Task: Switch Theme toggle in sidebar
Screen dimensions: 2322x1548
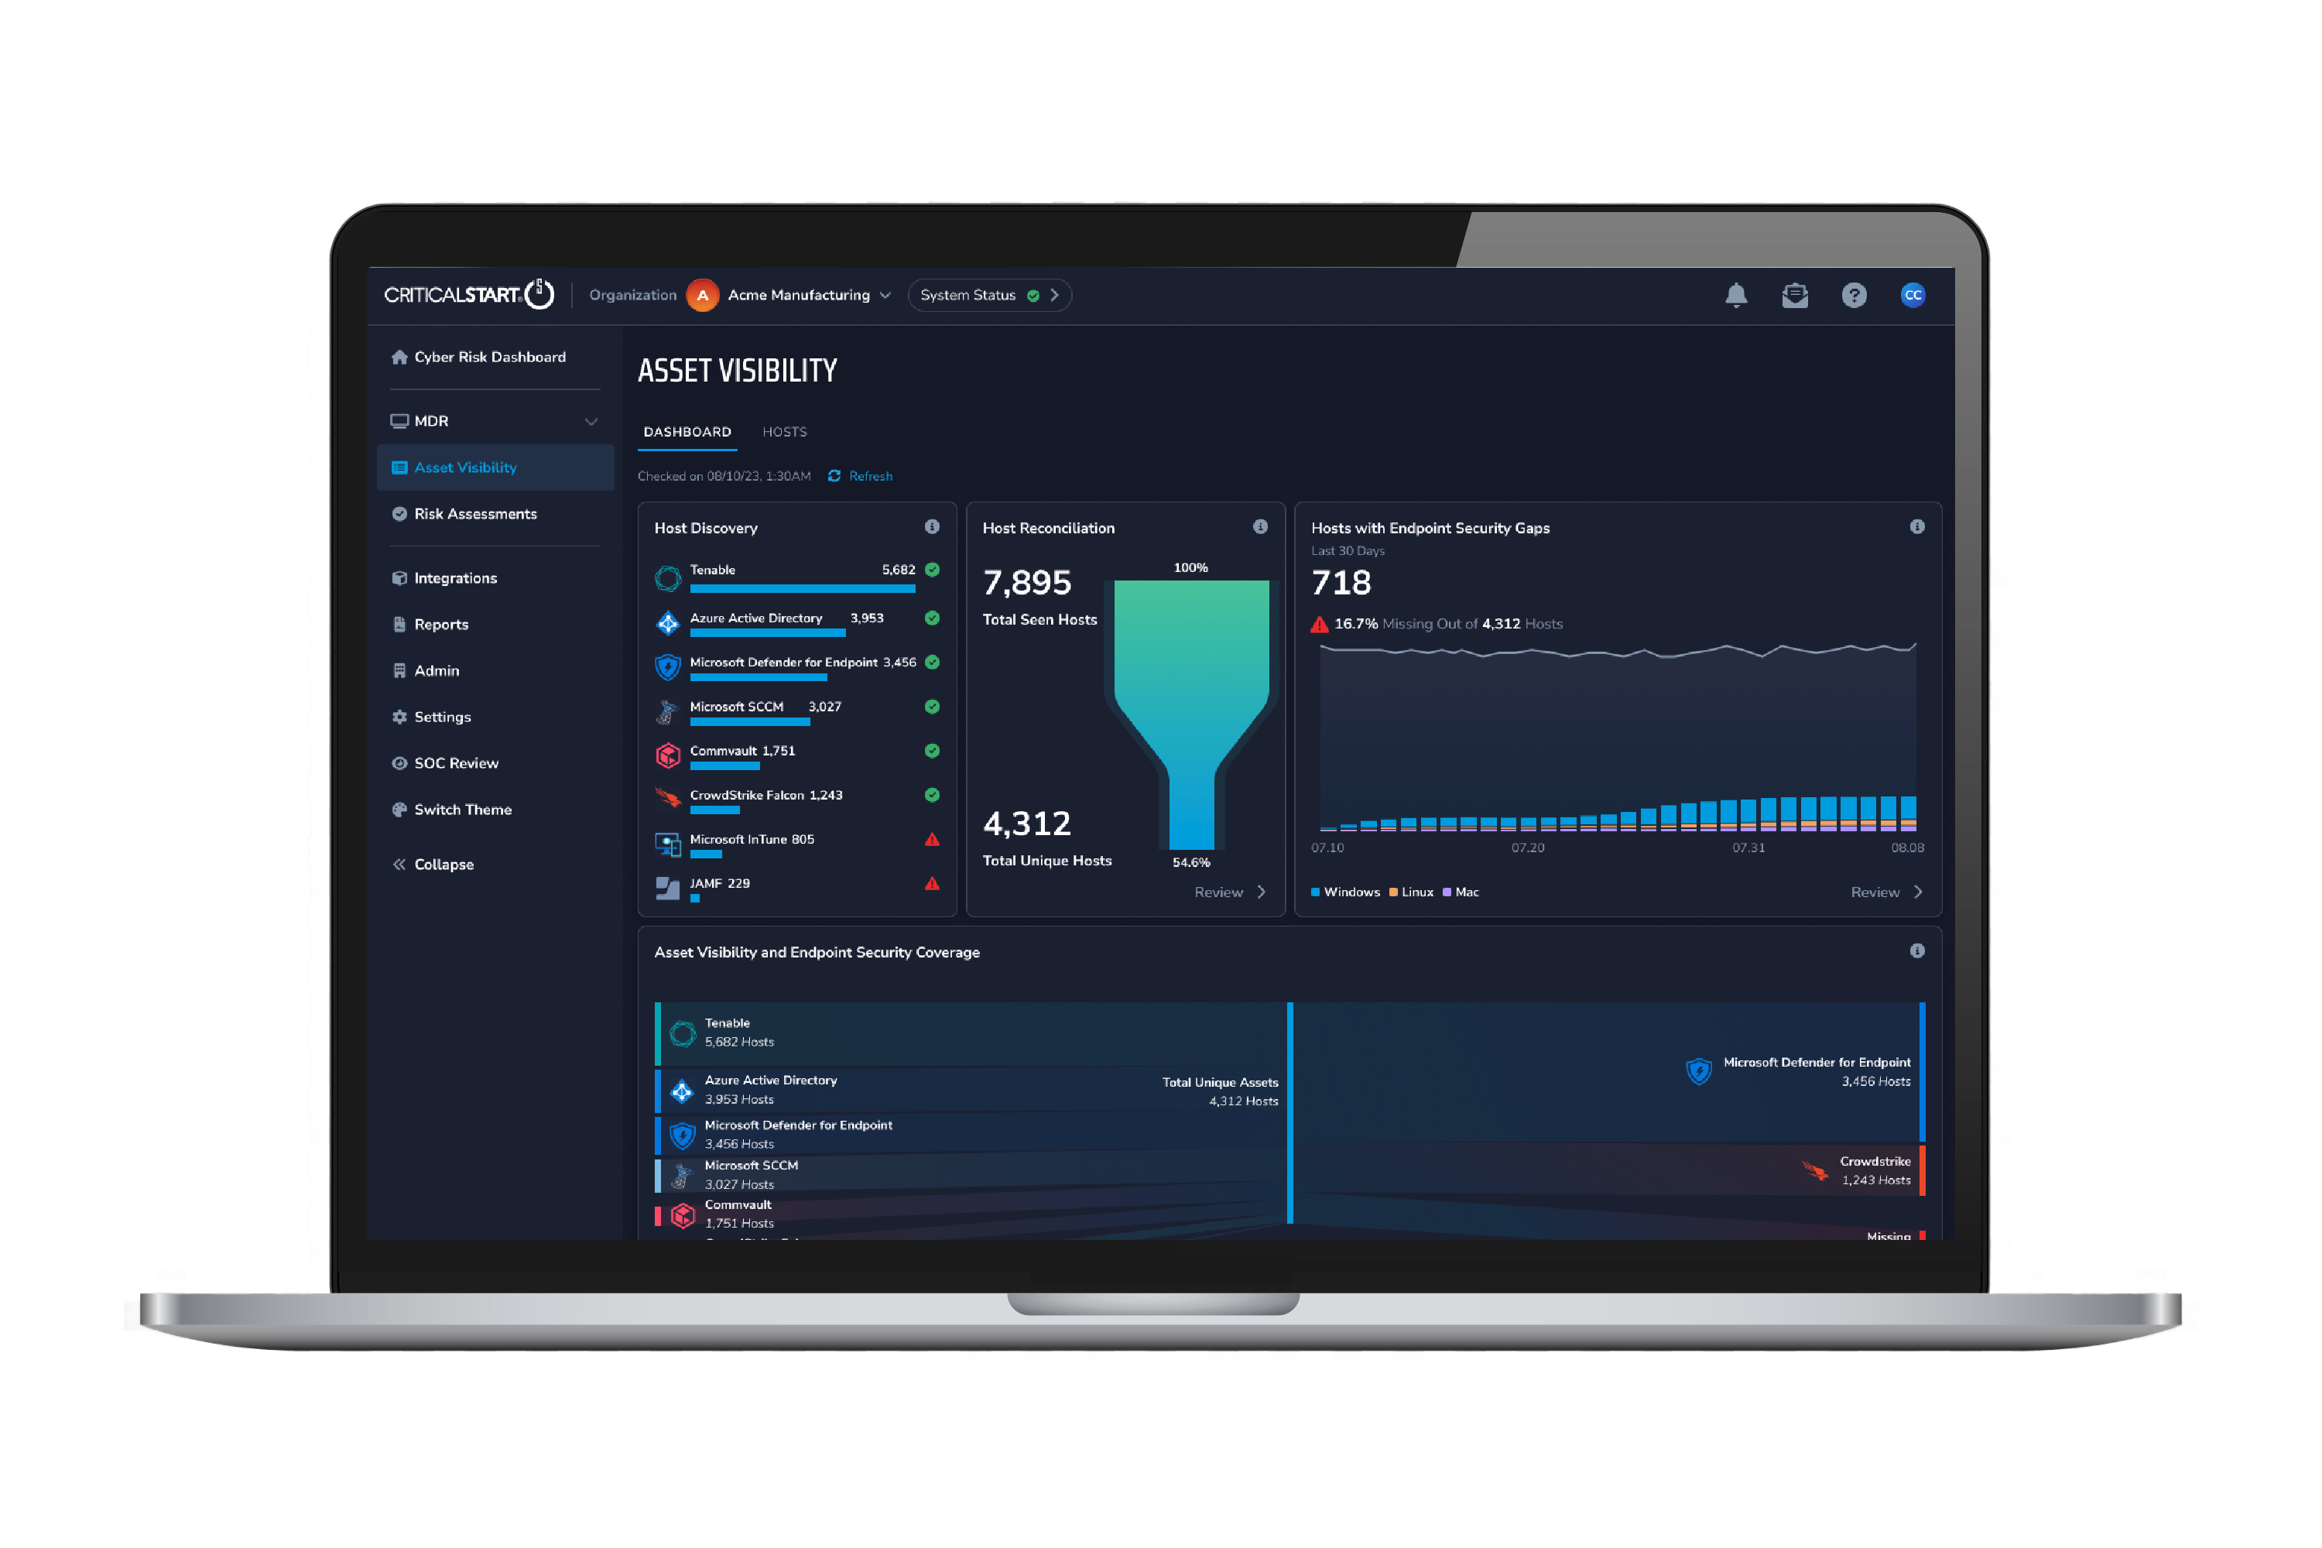Action: coord(452,810)
